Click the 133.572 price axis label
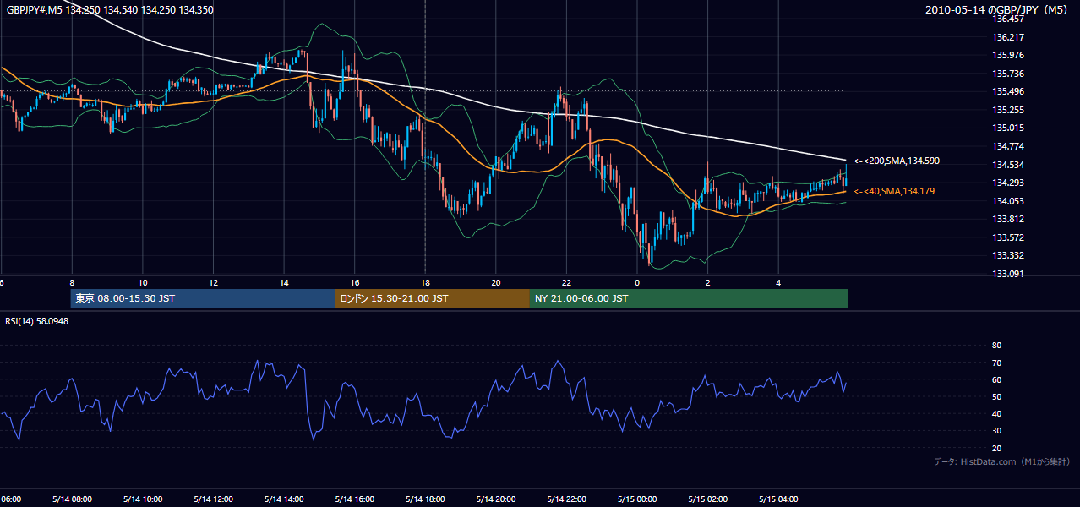The width and height of the screenshot is (1080, 507). pos(1008,237)
